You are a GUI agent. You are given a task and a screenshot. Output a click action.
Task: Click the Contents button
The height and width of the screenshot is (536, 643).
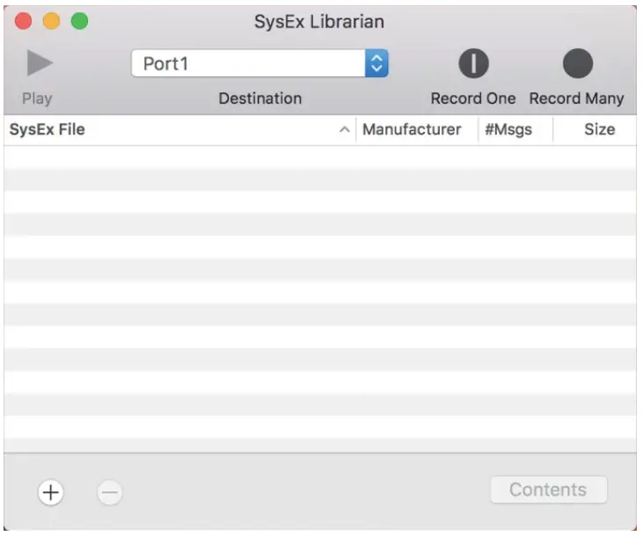tap(548, 490)
